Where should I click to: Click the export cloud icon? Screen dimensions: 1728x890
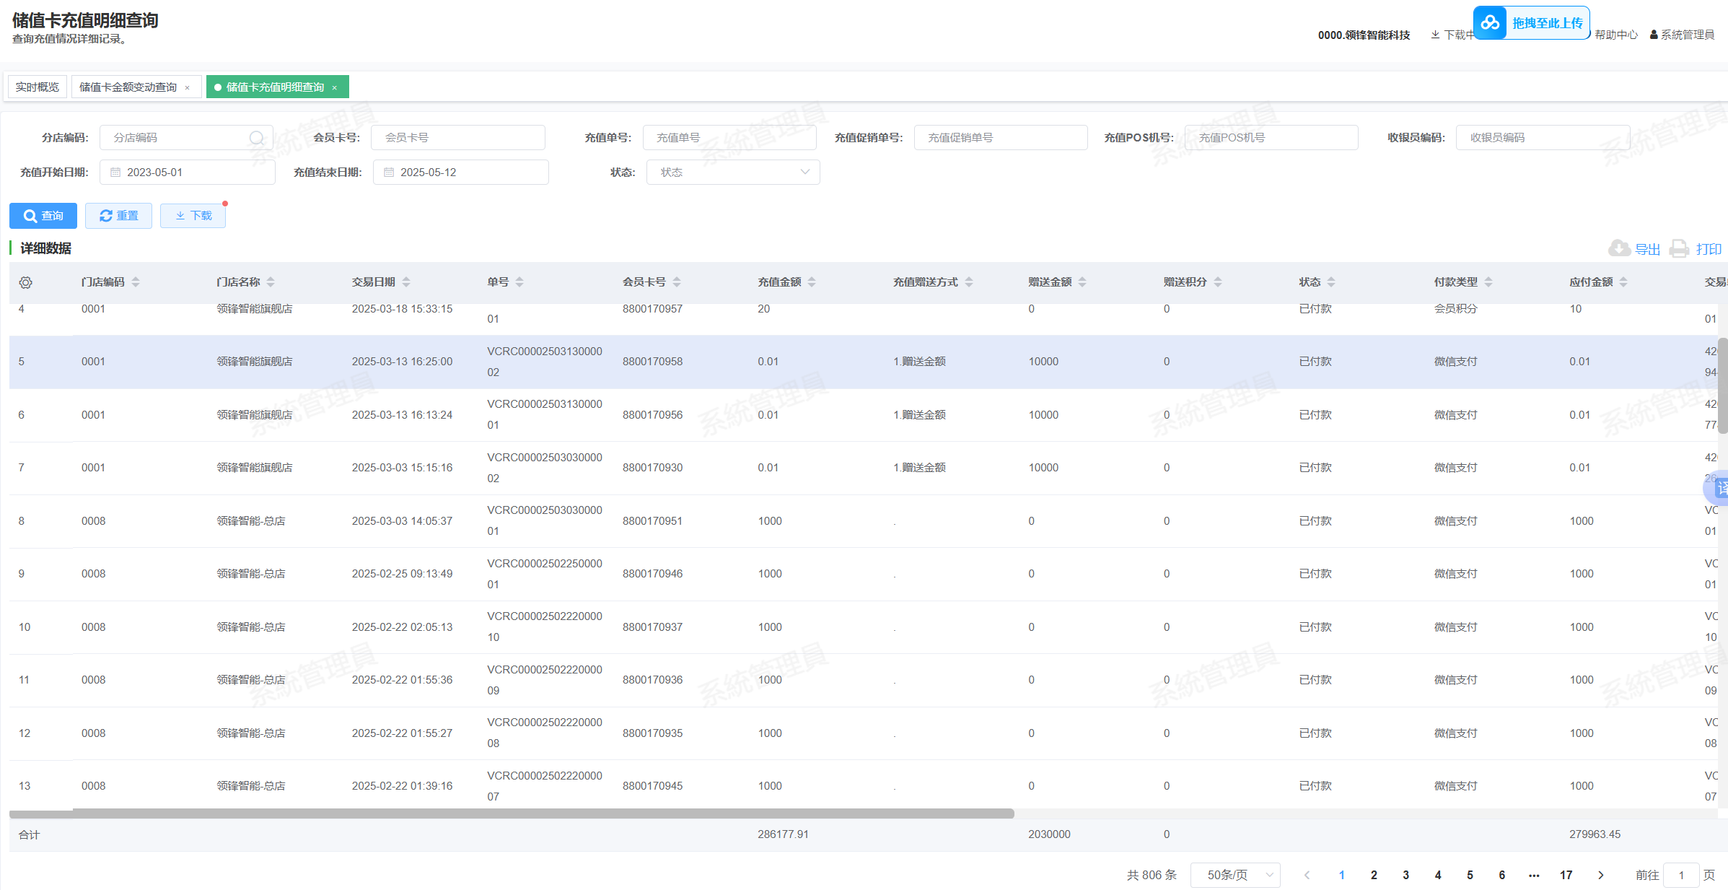coord(1618,248)
